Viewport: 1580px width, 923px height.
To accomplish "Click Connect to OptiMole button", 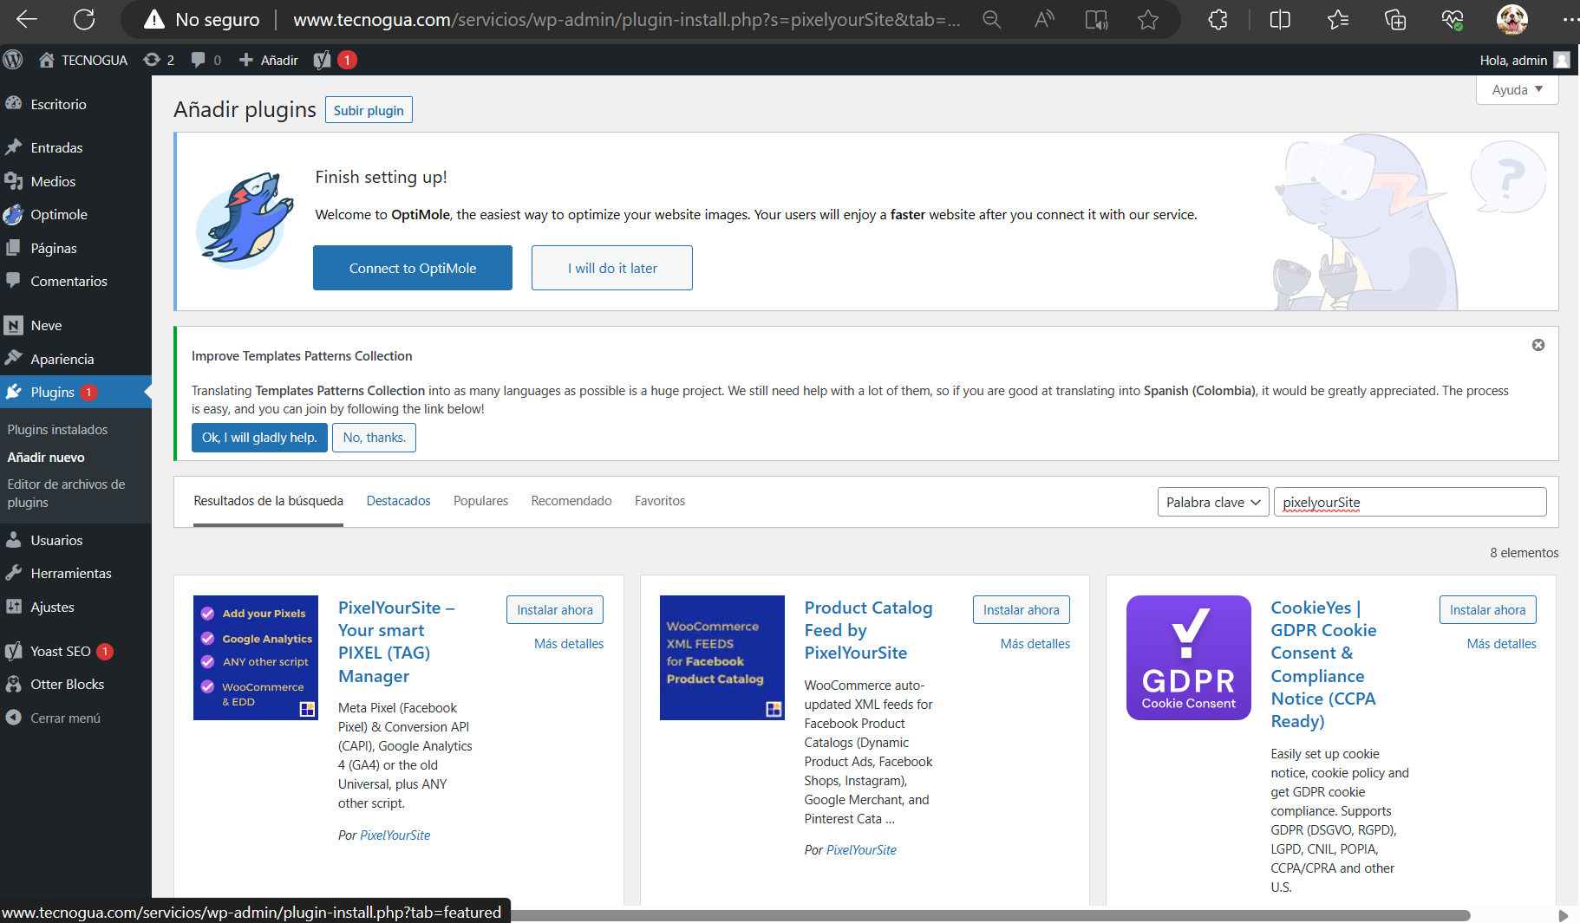I will [413, 268].
